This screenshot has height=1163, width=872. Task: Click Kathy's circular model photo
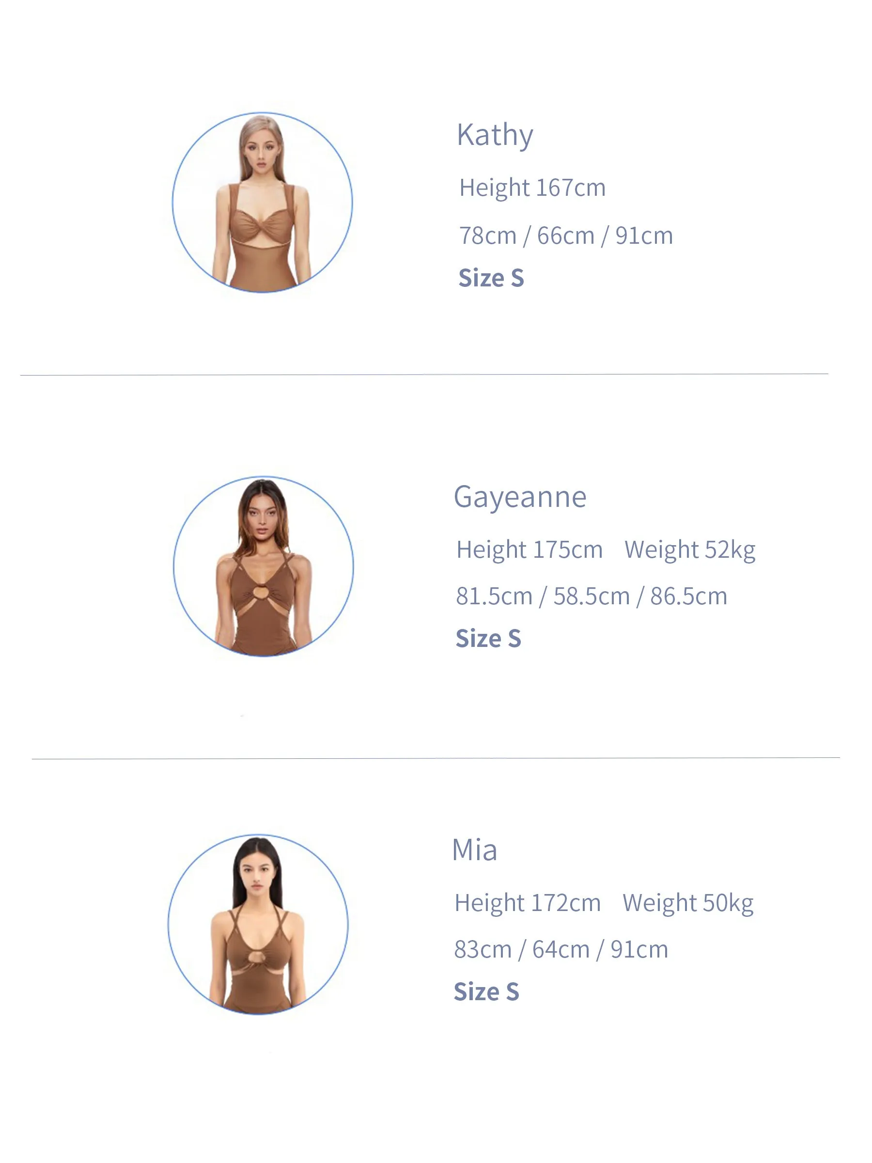click(262, 203)
